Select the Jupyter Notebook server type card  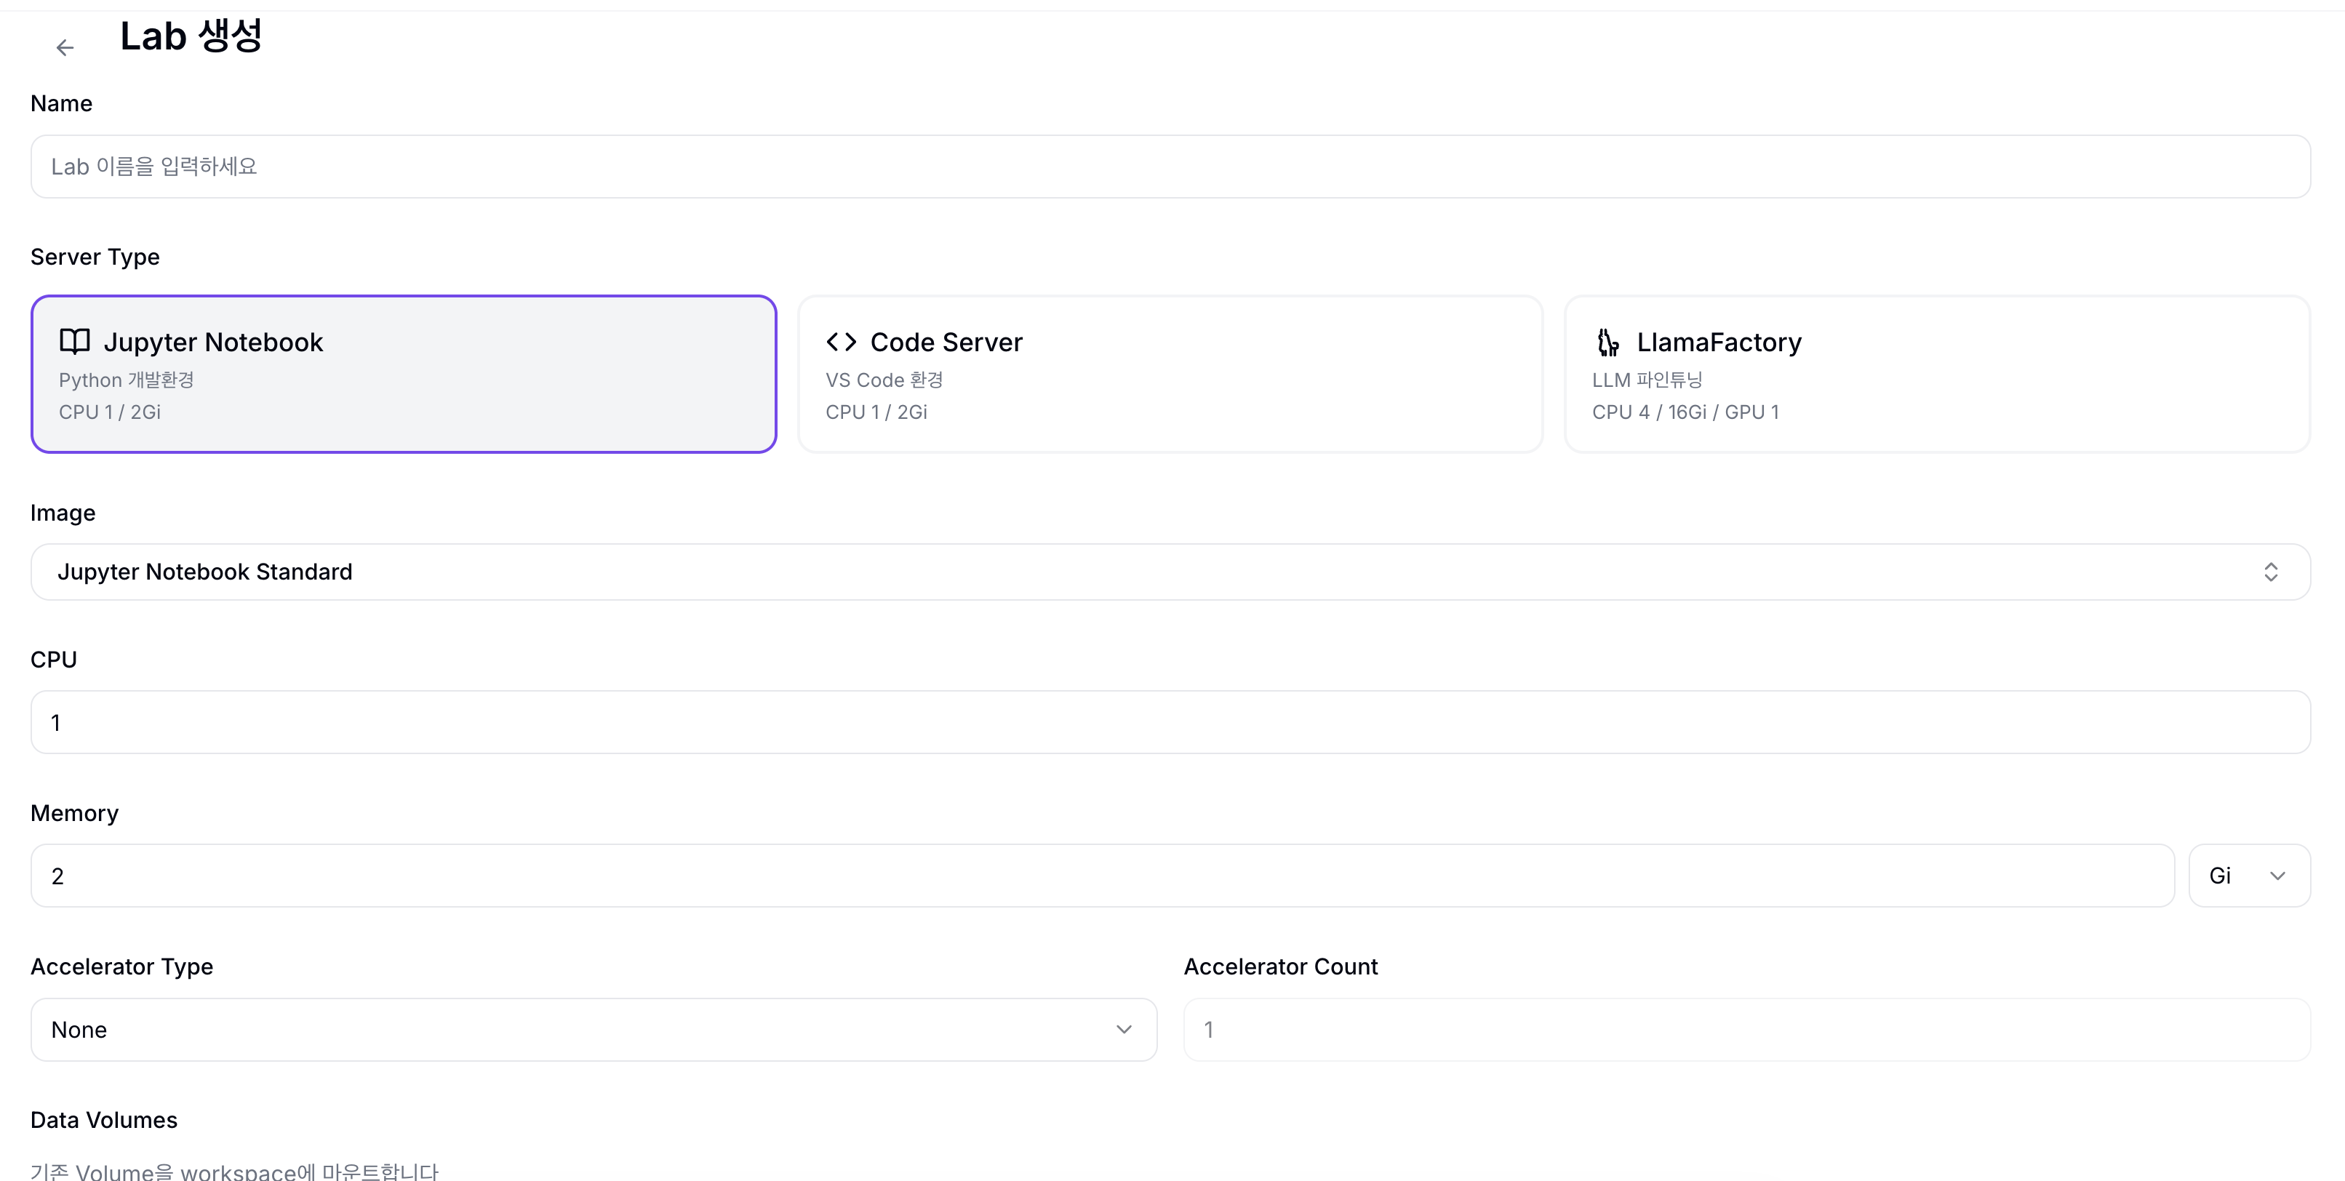[403, 374]
